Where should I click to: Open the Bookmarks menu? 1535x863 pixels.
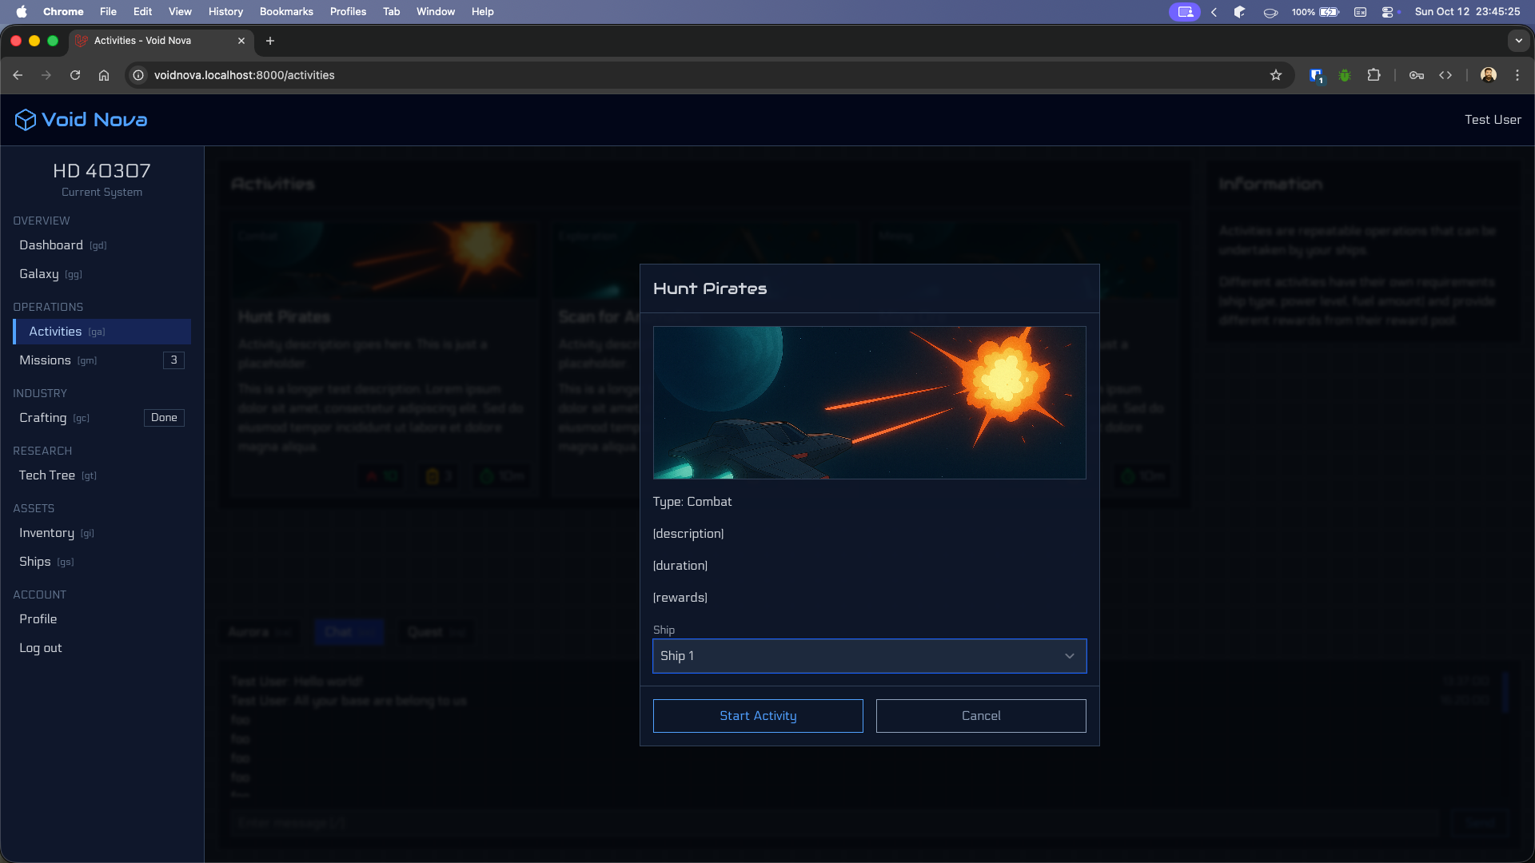(x=286, y=12)
